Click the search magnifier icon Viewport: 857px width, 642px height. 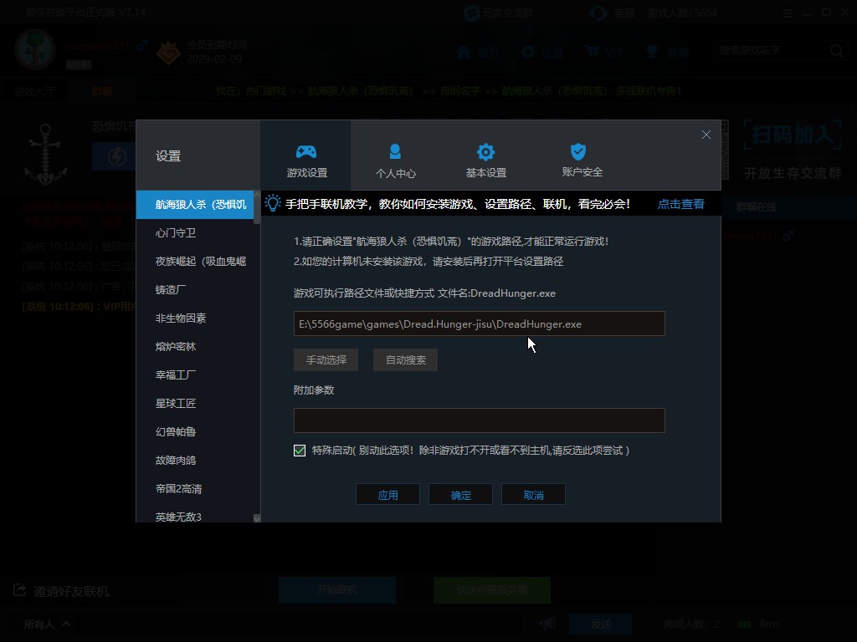[x=836, y=51]
